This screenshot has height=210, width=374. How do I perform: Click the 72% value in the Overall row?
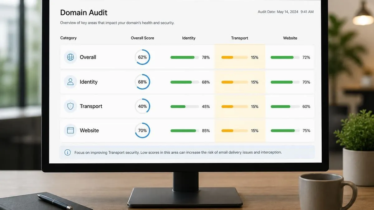(x=306, y=57)
